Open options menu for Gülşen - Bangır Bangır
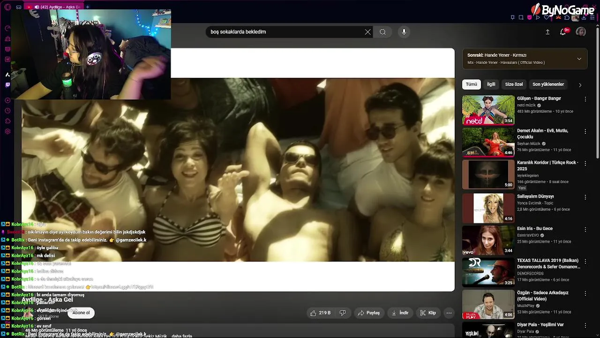The image size is (600, 338). pyautogui.click(x=585, y=99)
